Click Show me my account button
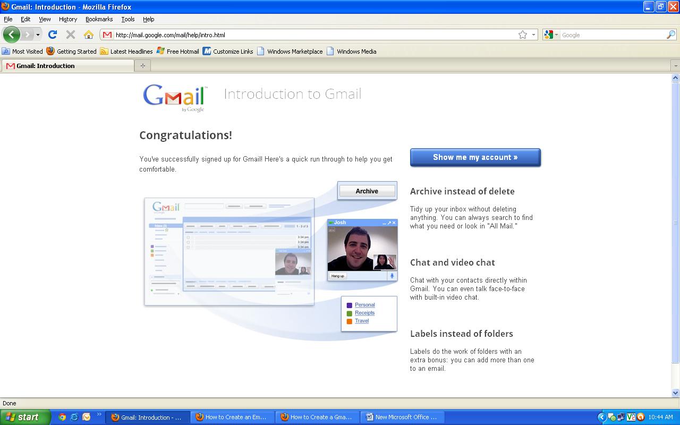This screenshot has height=425, width=680. coord(475,157)
